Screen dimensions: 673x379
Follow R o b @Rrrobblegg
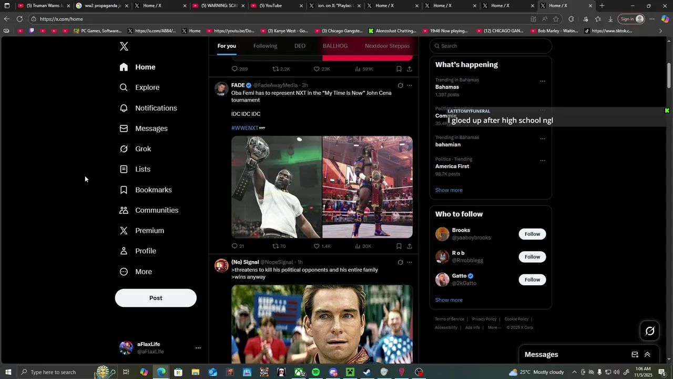(x=532, y=257)
